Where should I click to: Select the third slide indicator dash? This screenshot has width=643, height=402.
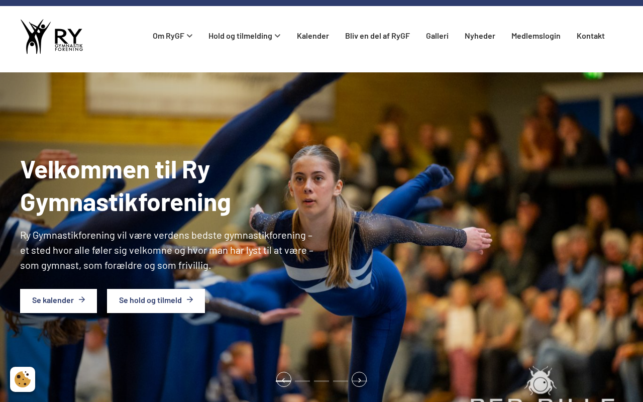click(x=321, y=381)
